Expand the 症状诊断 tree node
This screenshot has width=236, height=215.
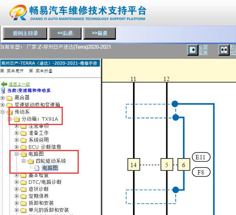(16, 189)
